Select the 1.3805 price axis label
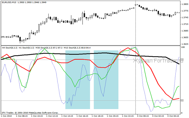The width and height of the screenshot is (189, 118). [185, 4]
